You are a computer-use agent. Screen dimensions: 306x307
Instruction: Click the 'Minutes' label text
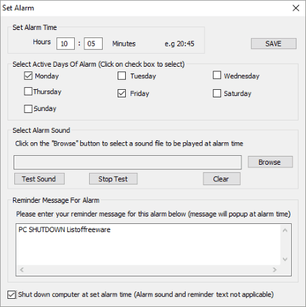tap(124, 44)
